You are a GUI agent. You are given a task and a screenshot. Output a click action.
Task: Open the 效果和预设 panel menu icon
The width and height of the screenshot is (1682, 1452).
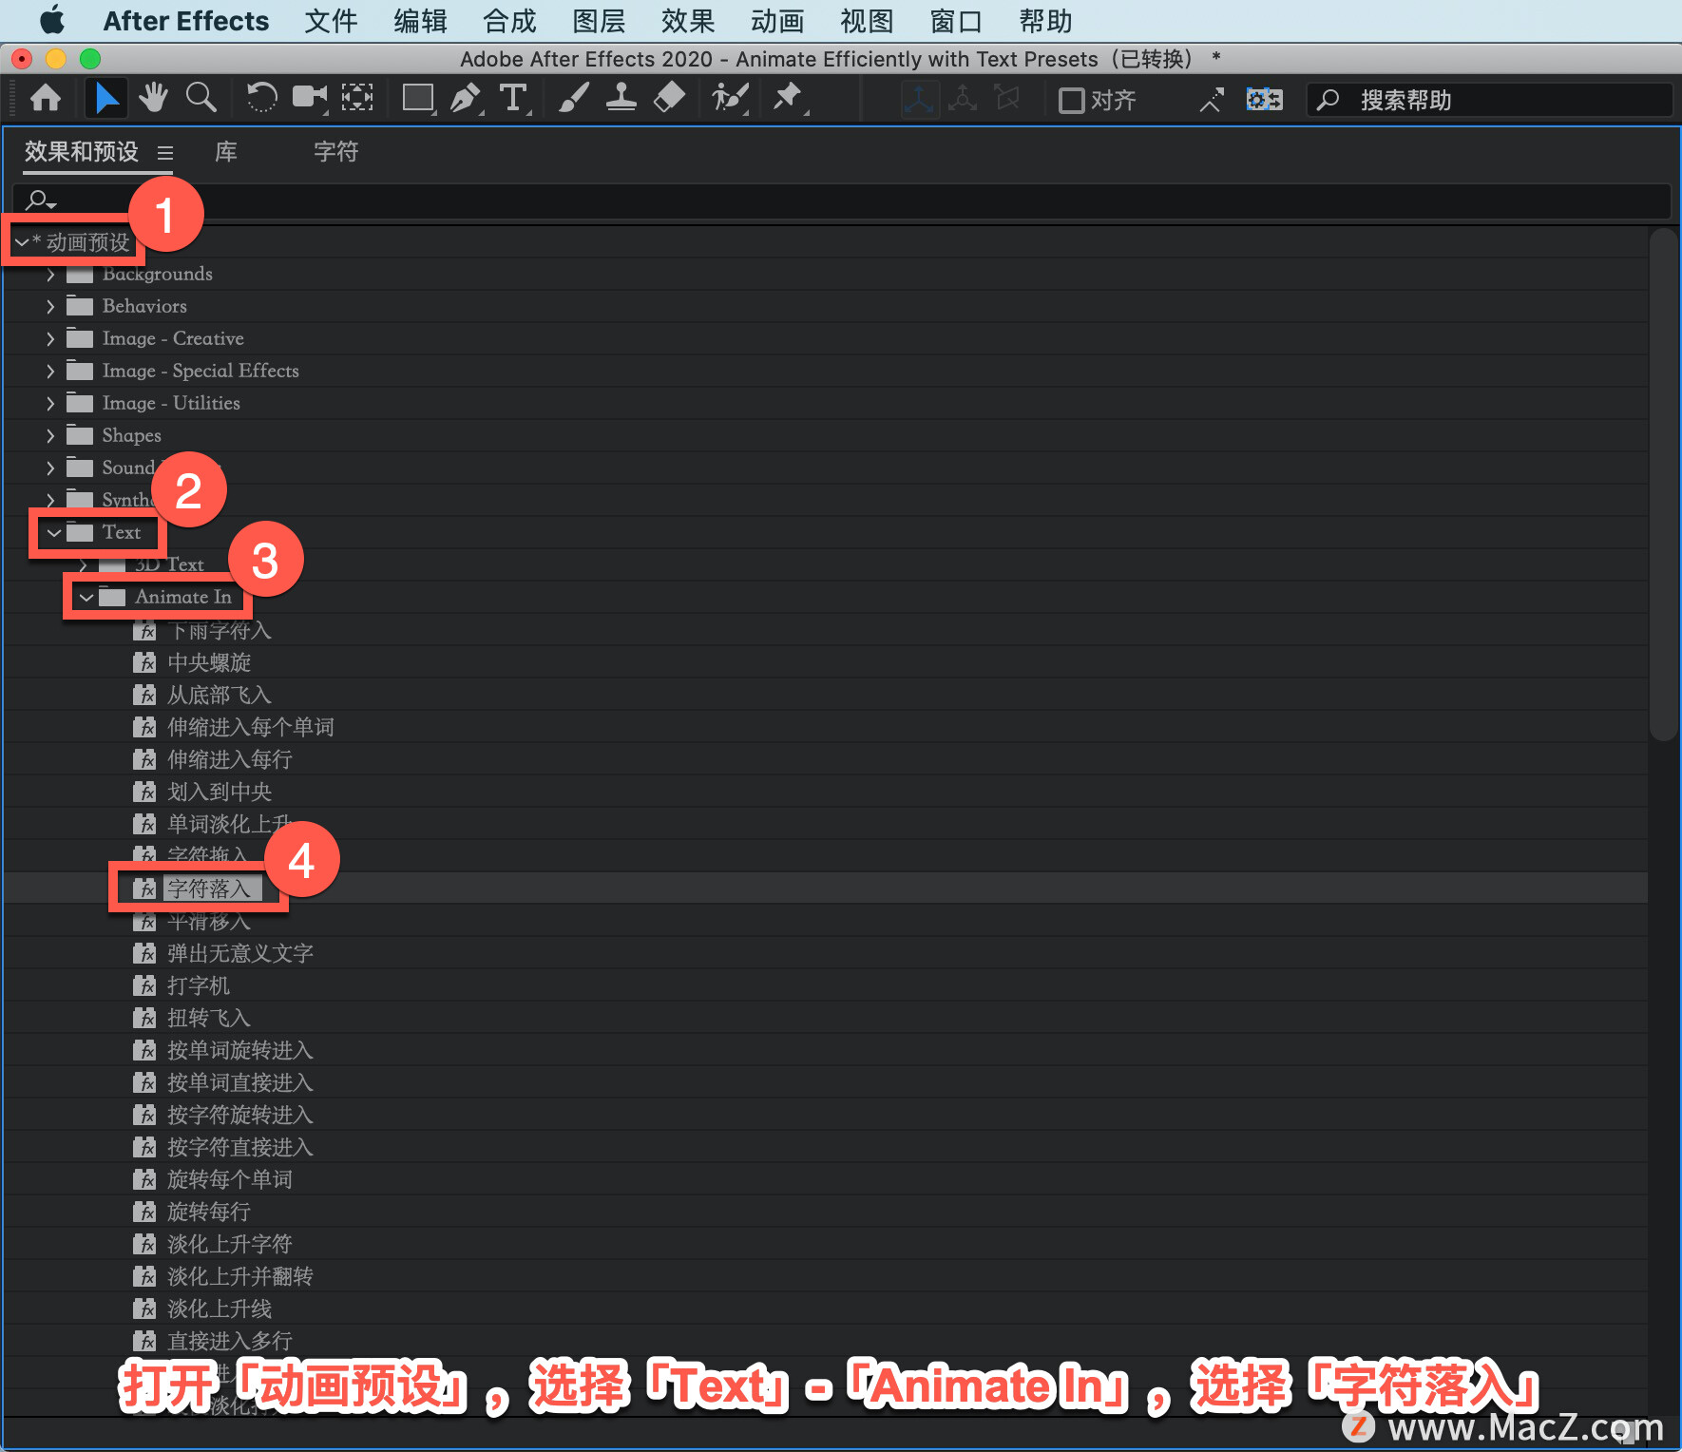(x=165, y=153)
